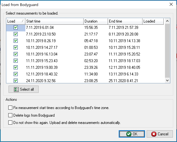Tick Do not show this again option
Image resolution: width=177 pixels, height=142 pixels.
click(10, 123)
